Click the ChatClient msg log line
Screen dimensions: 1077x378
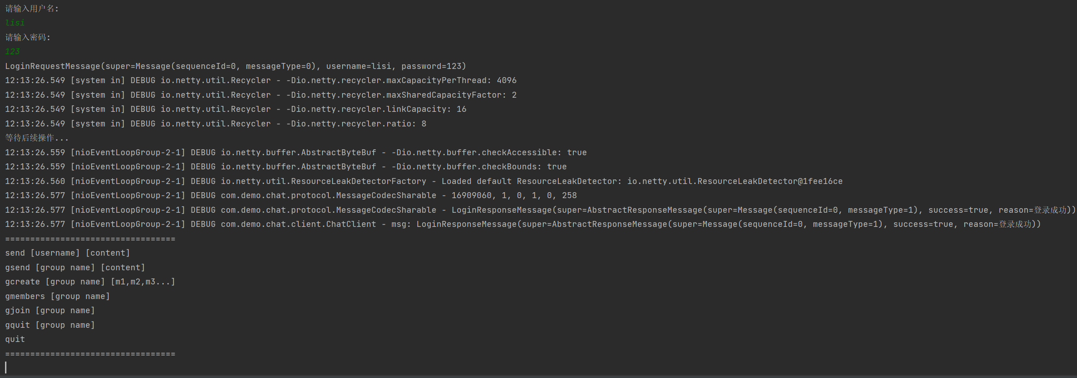click(523, 224)
